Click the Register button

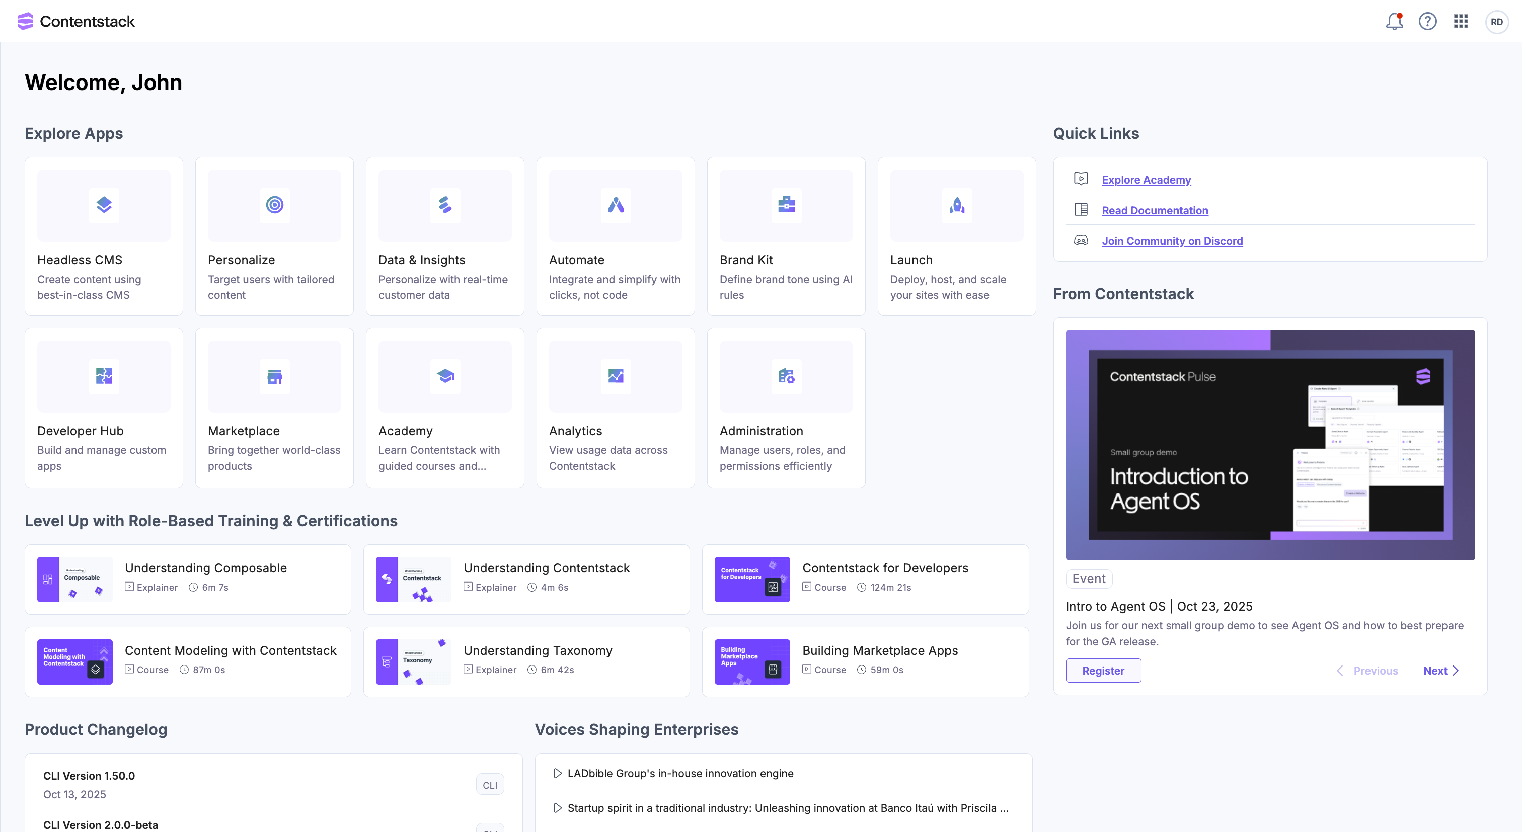tap(1103, 670)
